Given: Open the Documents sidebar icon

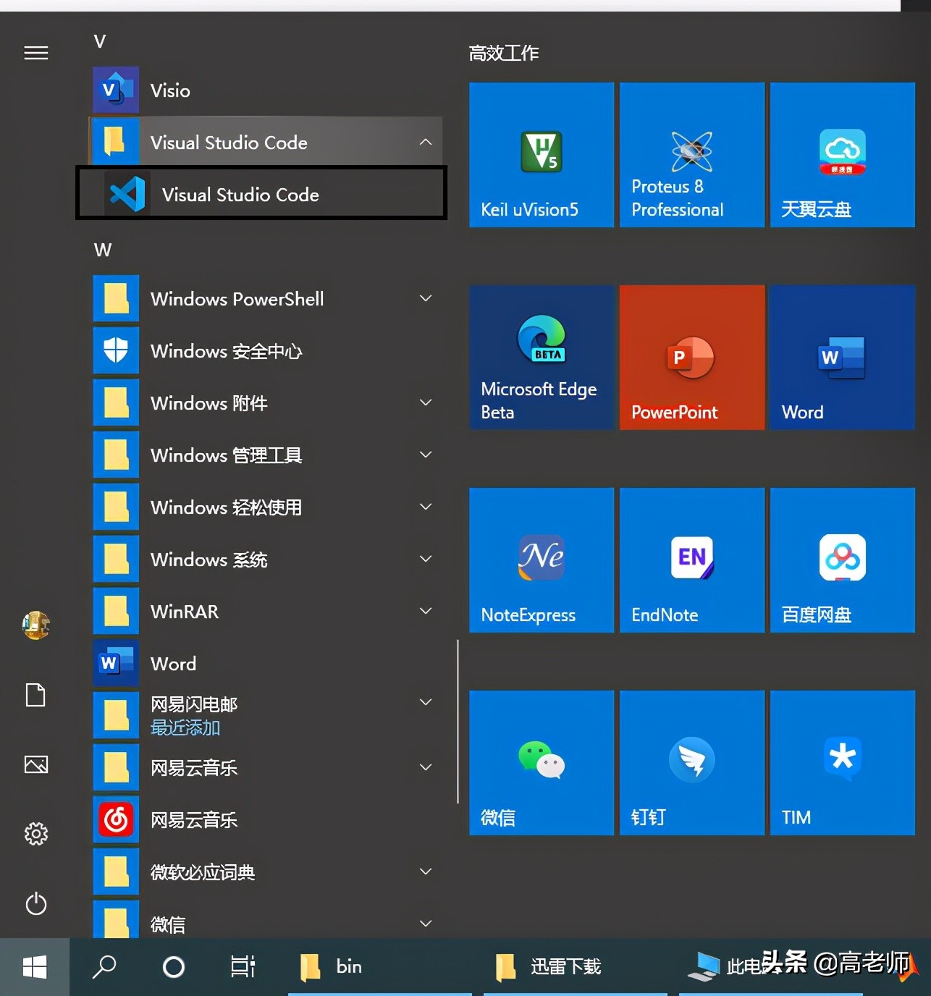Looking at the screenshot, I should point(36,695).
